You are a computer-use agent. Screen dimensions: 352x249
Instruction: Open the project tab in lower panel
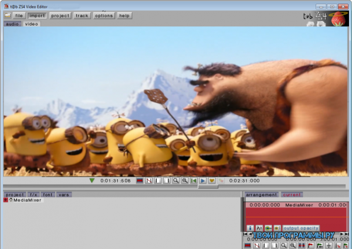(15, 195)
